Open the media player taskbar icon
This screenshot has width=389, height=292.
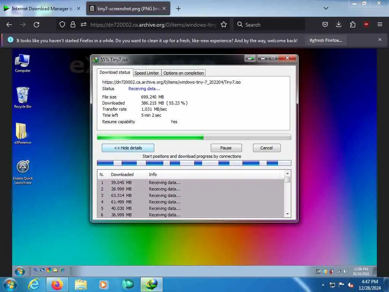click(103, 285)
